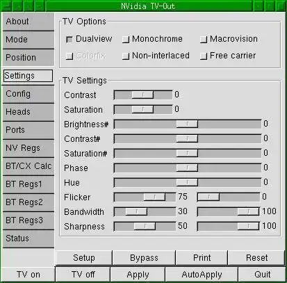Image resolution: width=287 pixels, height=283 pixels.
Task: Switch to the Mode tab
Action: 28,40
